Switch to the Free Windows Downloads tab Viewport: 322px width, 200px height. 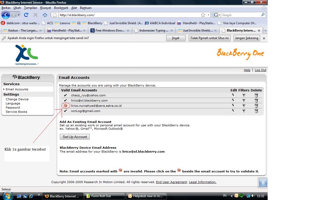click(x=110, y=30)
